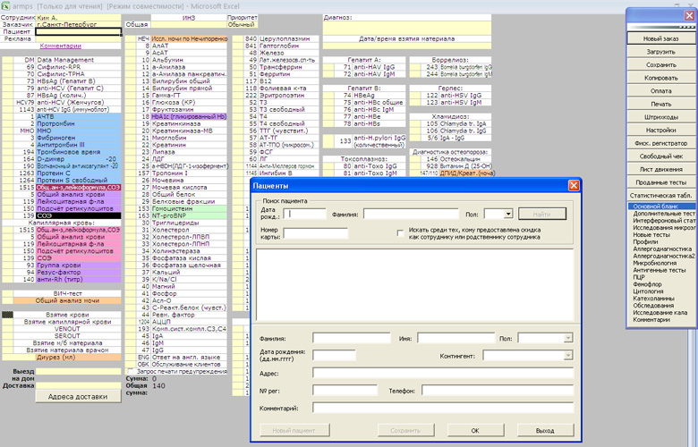Click the Новый заказ button
The image size is (698, 447).
tap(660, 39)
